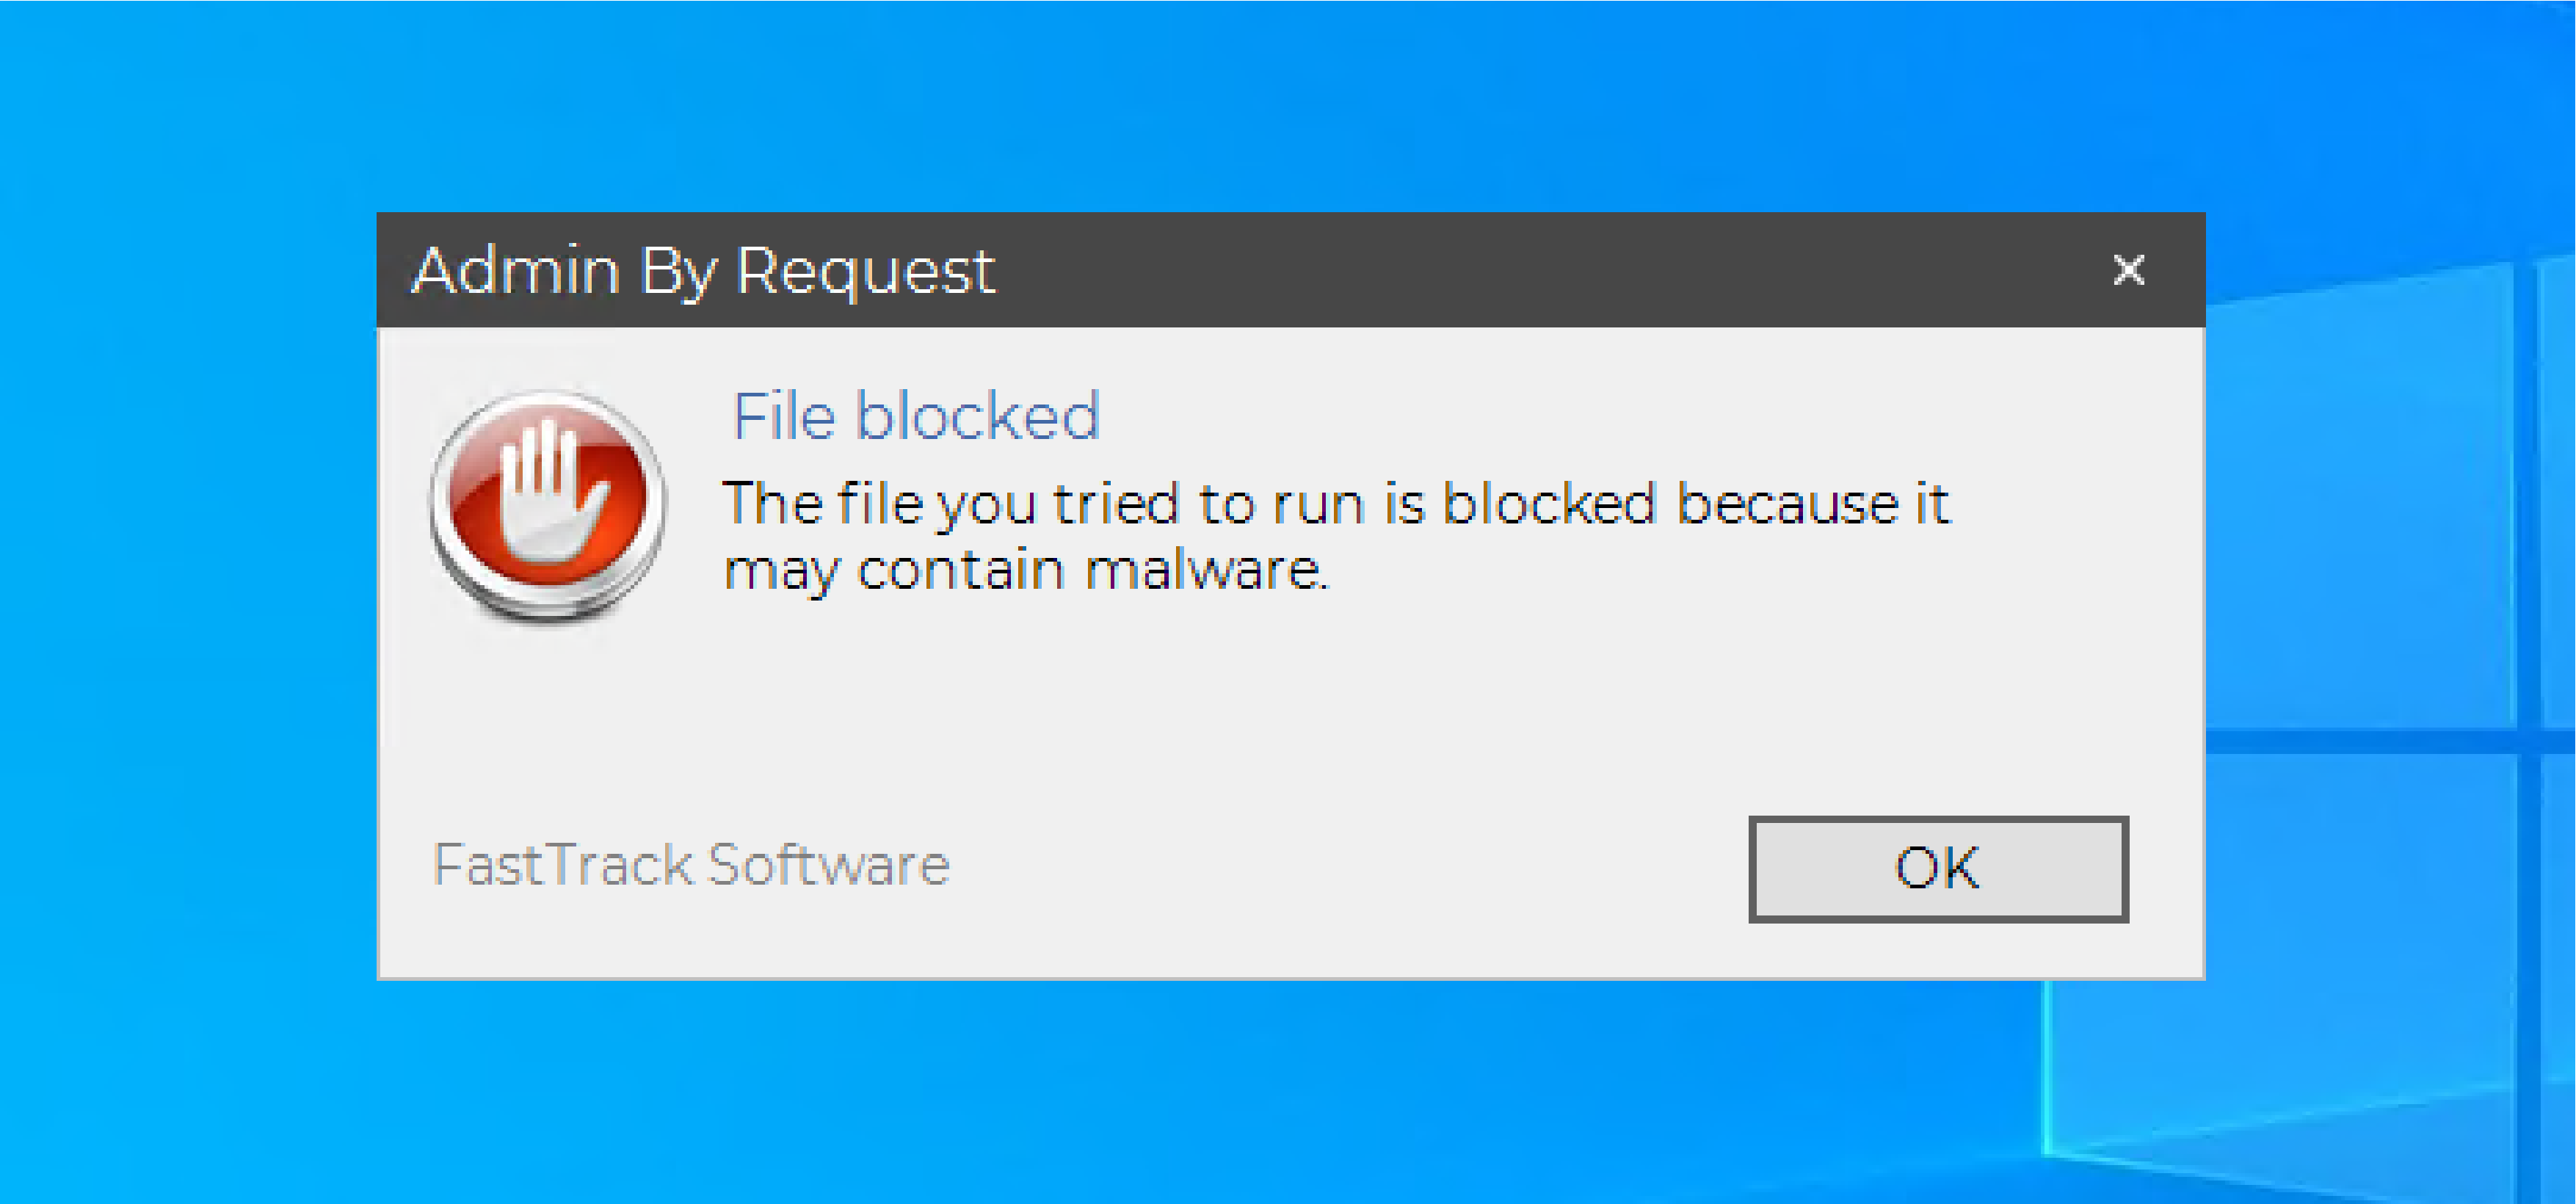Click the word "malware" in the message

pyautogui.click(x=1205, y=571)
